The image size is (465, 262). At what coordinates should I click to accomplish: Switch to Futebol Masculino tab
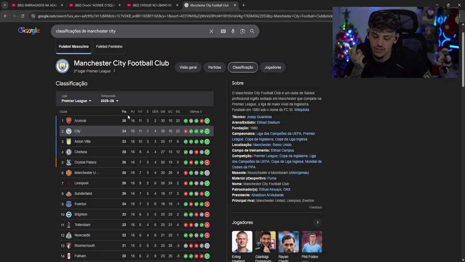tap(74, 47)
